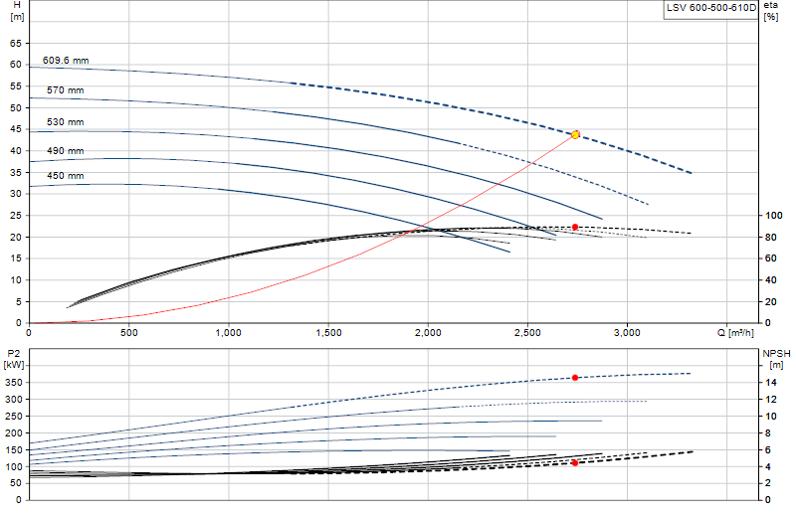Screen dimensions: 796x517
Task: Click the 14 NPSH axis tick value
Action: tap(771, 383)
